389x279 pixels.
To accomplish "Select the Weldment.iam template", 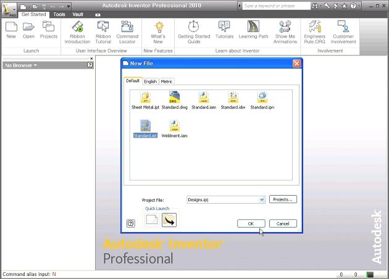I will tap(174, 129).
